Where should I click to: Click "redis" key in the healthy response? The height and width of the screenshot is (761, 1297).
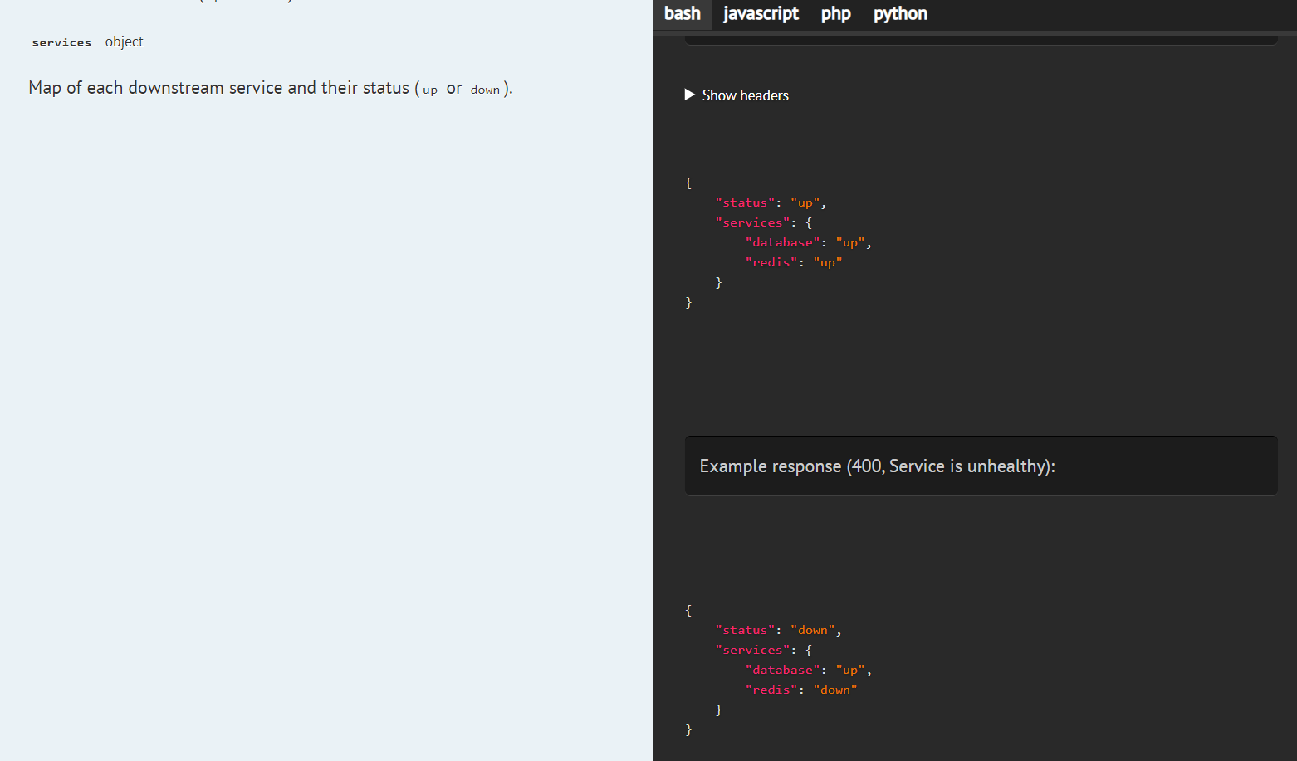[x=771, y=262]
